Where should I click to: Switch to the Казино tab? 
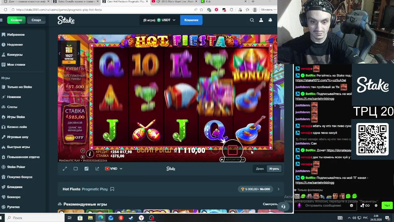coord(16,20)
